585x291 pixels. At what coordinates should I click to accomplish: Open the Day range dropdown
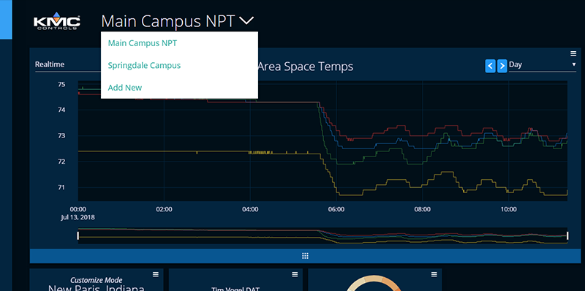click(x=543, y=64)
